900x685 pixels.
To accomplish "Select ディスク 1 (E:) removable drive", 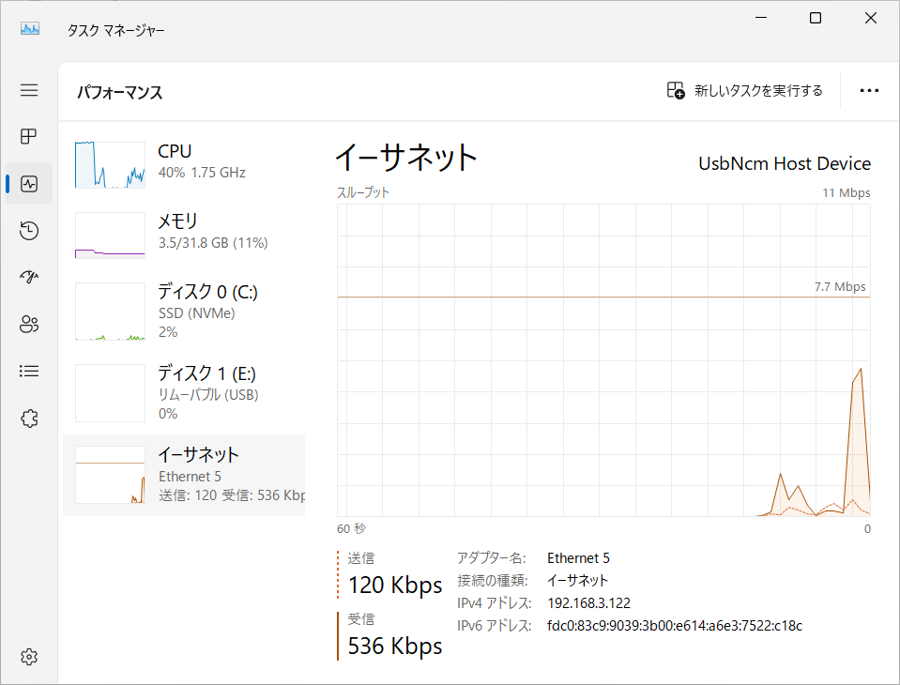I will tap(184, 392).
